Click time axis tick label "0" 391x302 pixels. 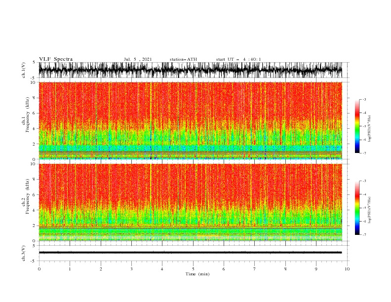coord(39,269)
